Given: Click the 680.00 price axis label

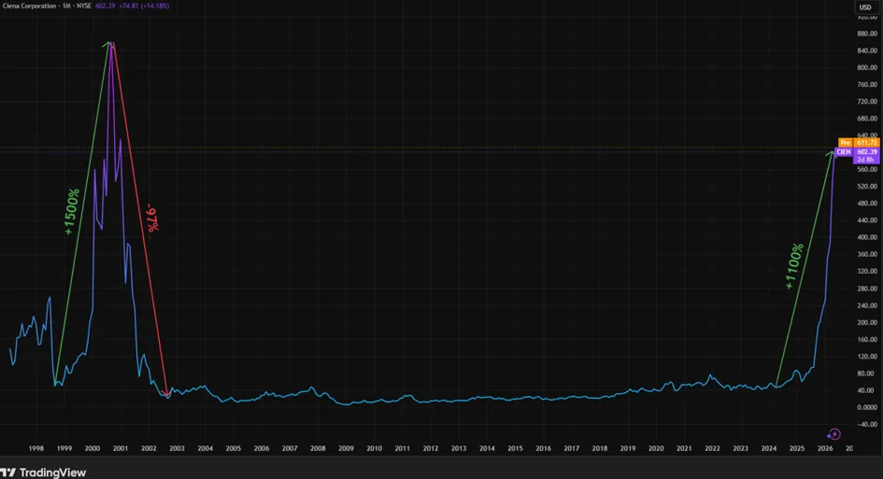Looking at the screenshot, I should [x=867, y=119].
